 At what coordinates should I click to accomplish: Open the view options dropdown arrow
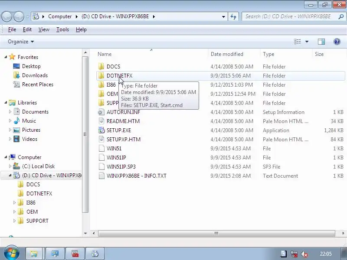307,42
